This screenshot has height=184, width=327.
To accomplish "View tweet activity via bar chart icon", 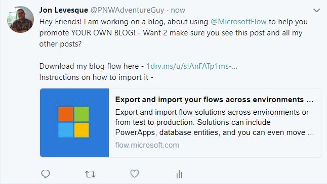I will coord(179,174).
